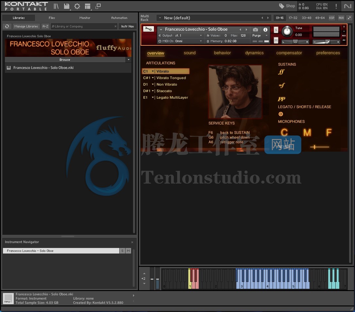Click the Instr Nav button
The height and width of the screenshot is (312, 355).
(x=127, y=26)
